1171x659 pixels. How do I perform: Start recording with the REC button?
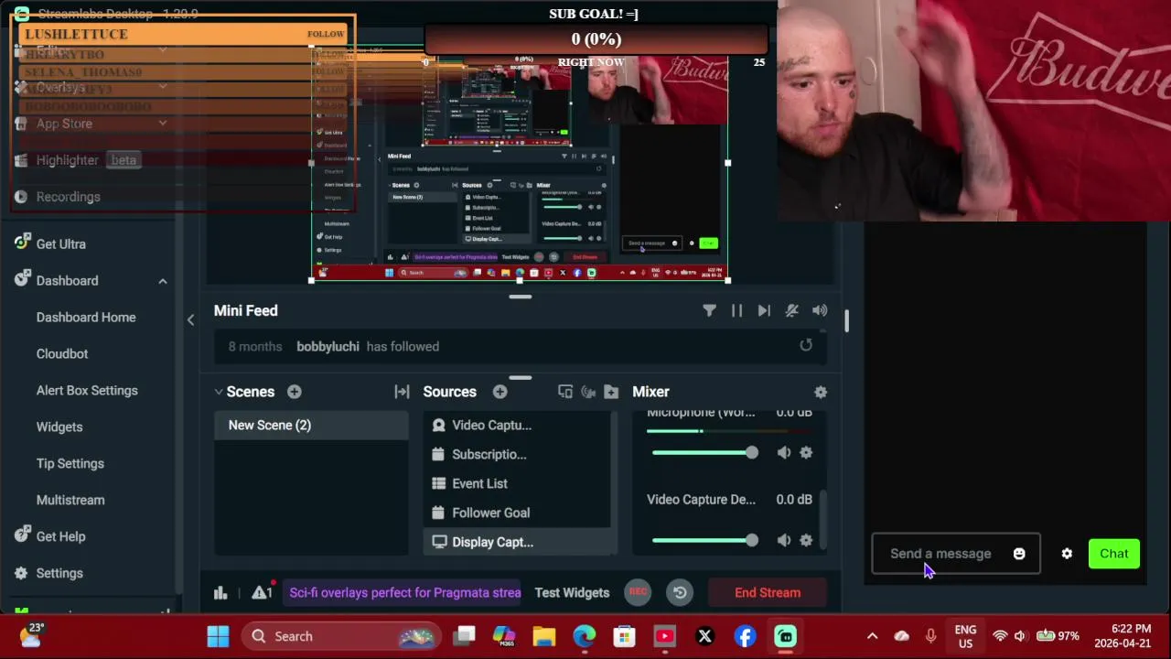(x=638, y=592)
